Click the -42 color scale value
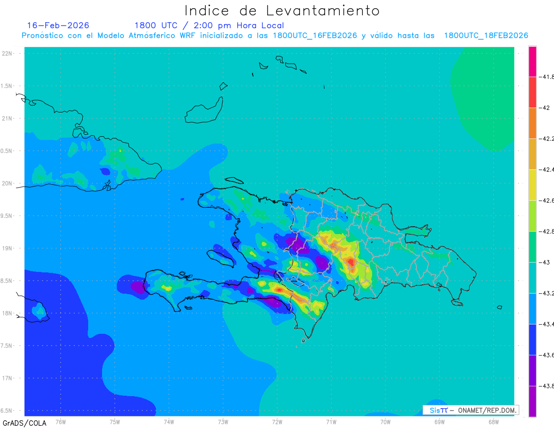554x428 pixels. [x=544, y=108]
